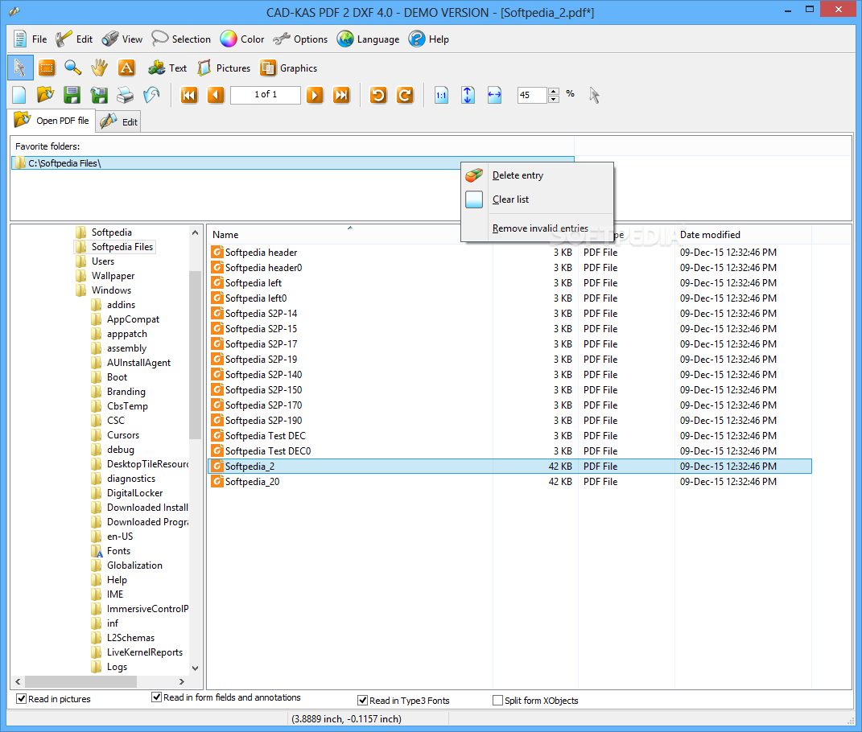Jump to the first page
862x732 pixels.
189,95
